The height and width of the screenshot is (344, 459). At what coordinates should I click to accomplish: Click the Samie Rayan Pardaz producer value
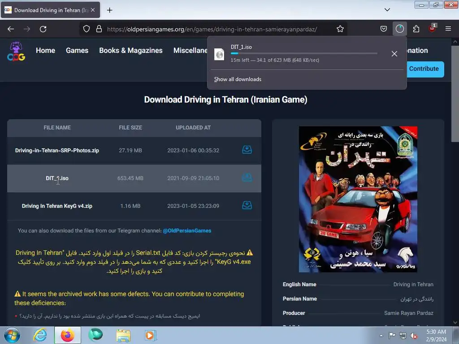[x=409, y=313]
